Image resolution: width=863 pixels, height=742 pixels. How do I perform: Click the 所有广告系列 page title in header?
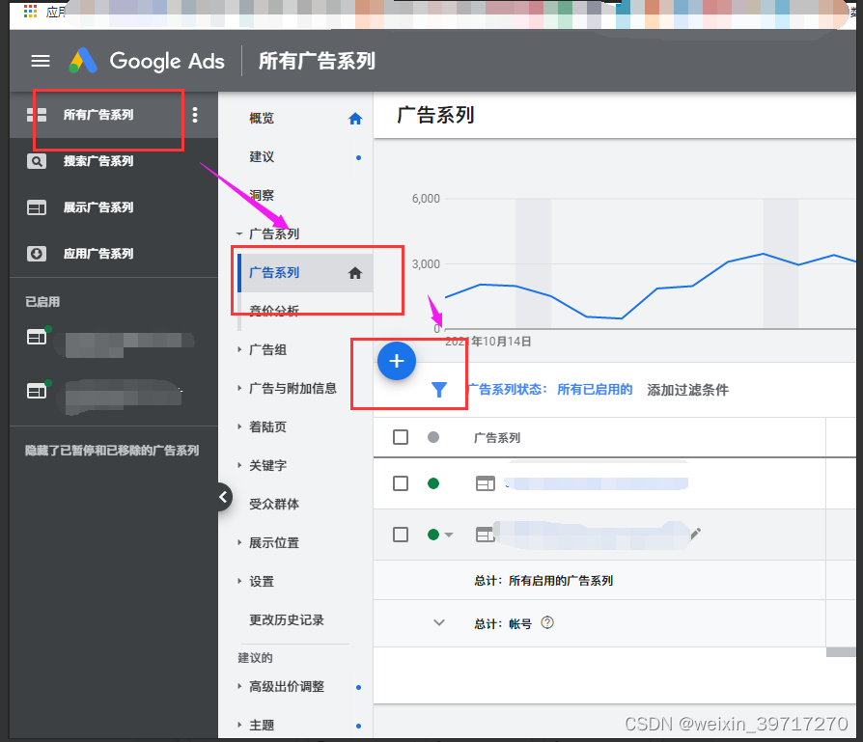(317, 61)
